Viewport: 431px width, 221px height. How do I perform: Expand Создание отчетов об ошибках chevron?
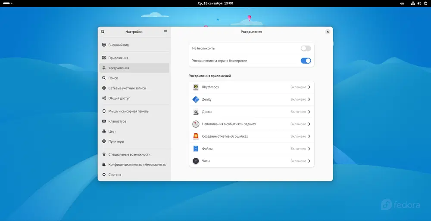[x=309, y=136]
